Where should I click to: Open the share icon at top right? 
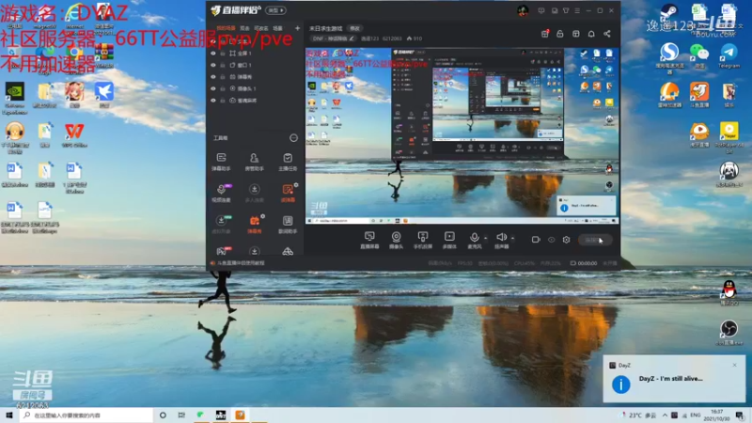(607, 34)
